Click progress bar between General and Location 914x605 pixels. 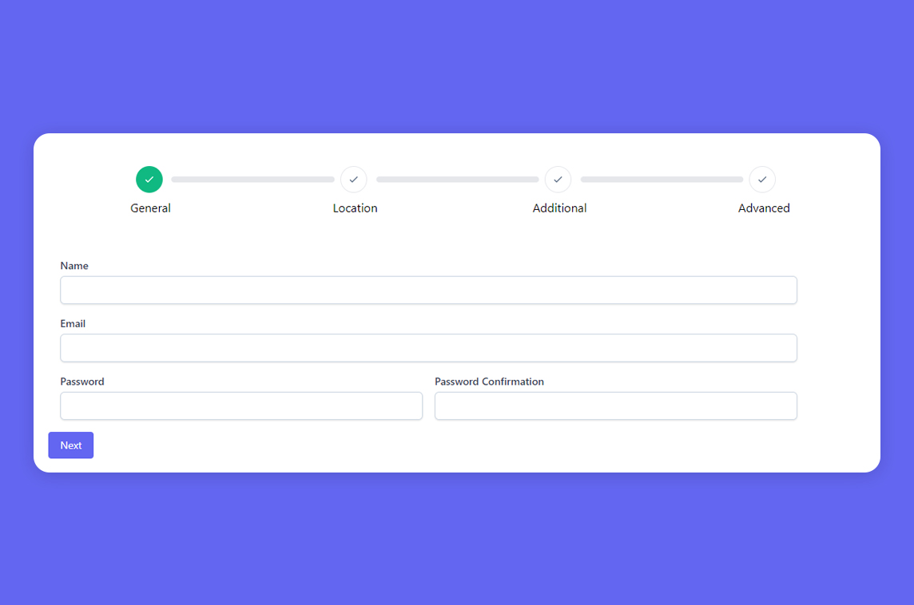pyautogui.click(x=252, y=180)
